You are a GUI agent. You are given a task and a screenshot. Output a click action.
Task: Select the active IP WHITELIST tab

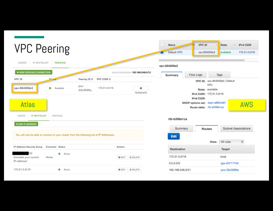pos(39,116)
